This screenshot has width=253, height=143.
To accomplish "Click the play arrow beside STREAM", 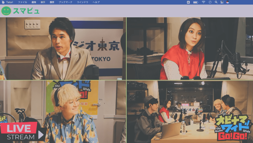I will (41, 135).
